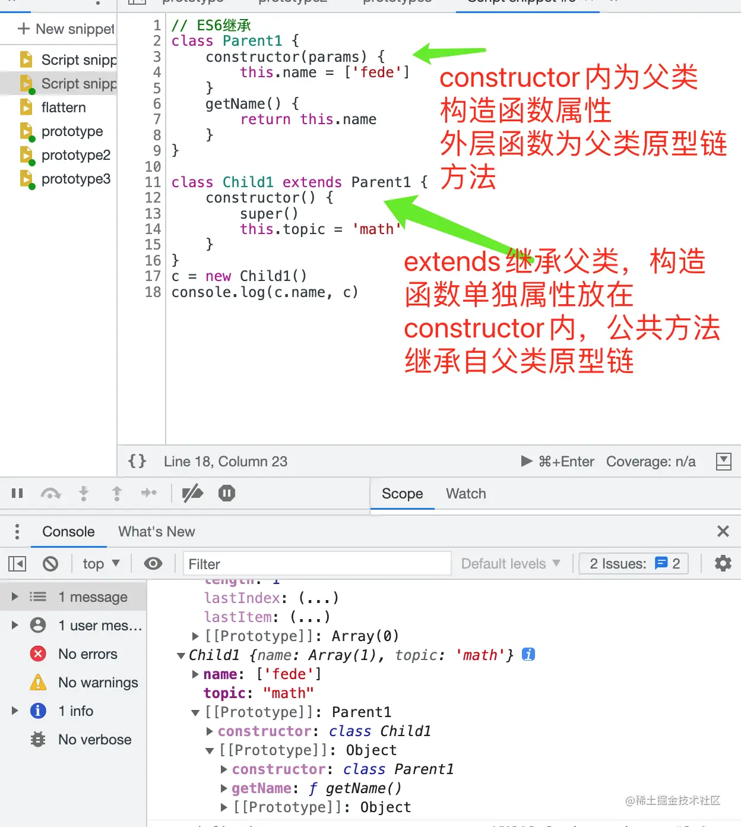Image resolution: width=741 pixels, height=827 pixels.
Task: Collapse the Child1 object
Action: (181, 655)
